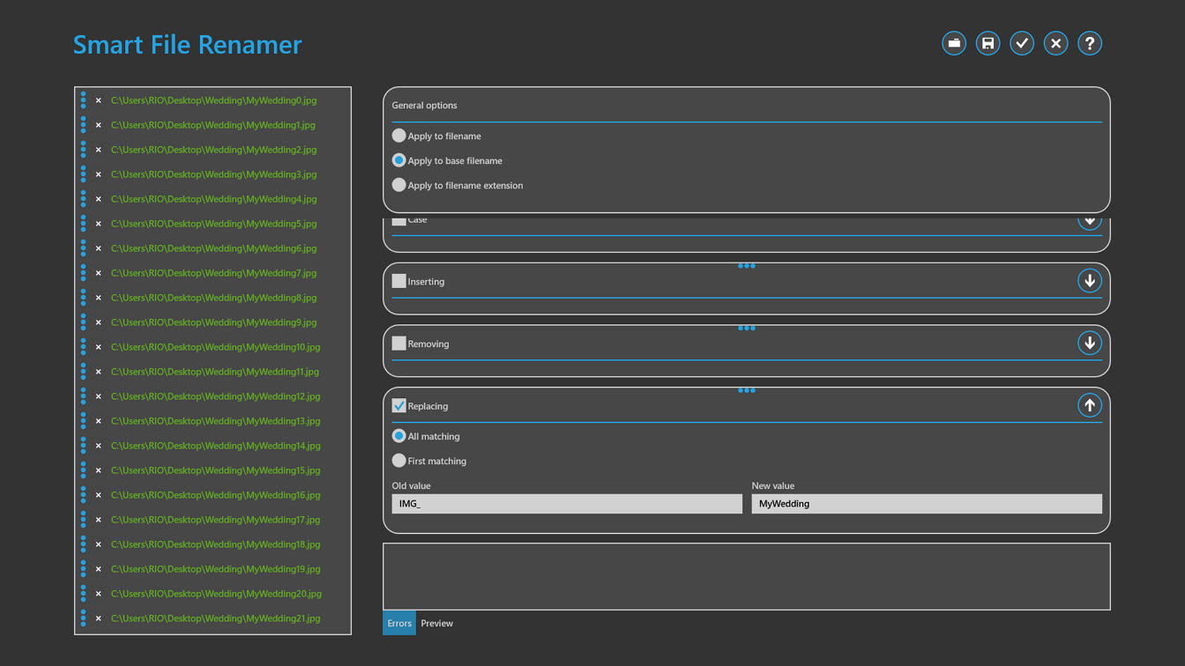Remove MyWedding18.jpg with its x icon
The image size is (1185, 666).
click(99, 544)
